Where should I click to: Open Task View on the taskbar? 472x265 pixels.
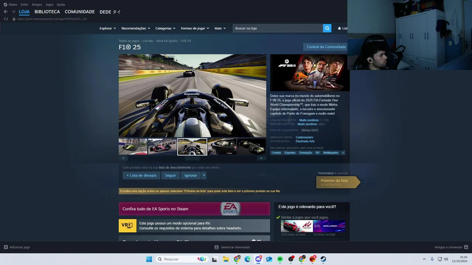click(x=214, y=259)
